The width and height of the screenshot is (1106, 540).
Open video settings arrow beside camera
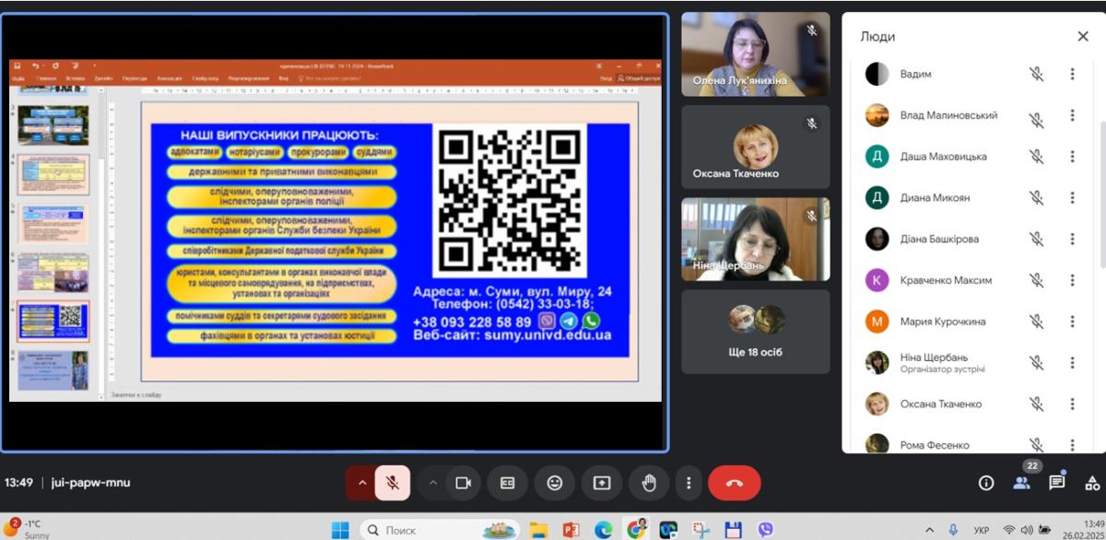tap(433, 483)
